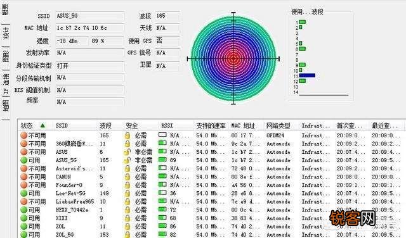This screenshot has width=406, height=238.
Task: Select the Lee-Net-5G SSID cell
Action: tap(70, 193)
